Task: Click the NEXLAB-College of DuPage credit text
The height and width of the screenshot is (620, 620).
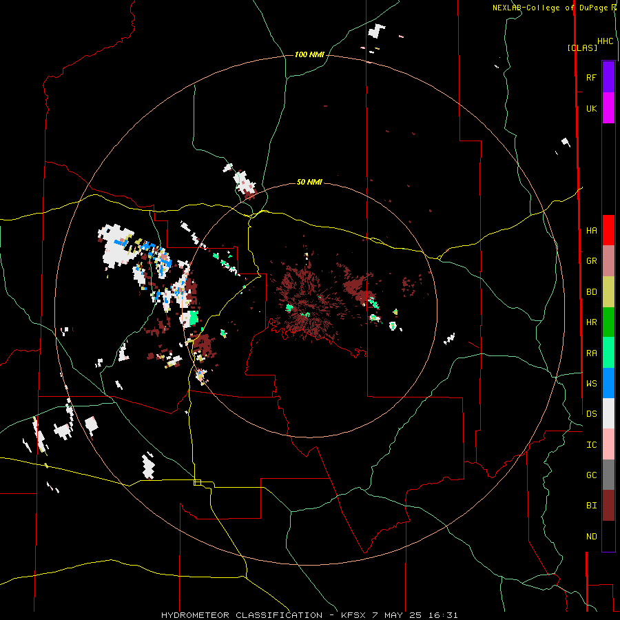Action: 550,8
